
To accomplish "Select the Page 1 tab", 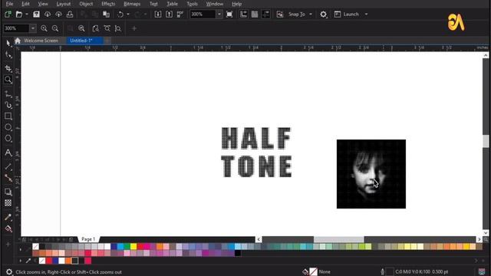I will (x=88, y=239).
